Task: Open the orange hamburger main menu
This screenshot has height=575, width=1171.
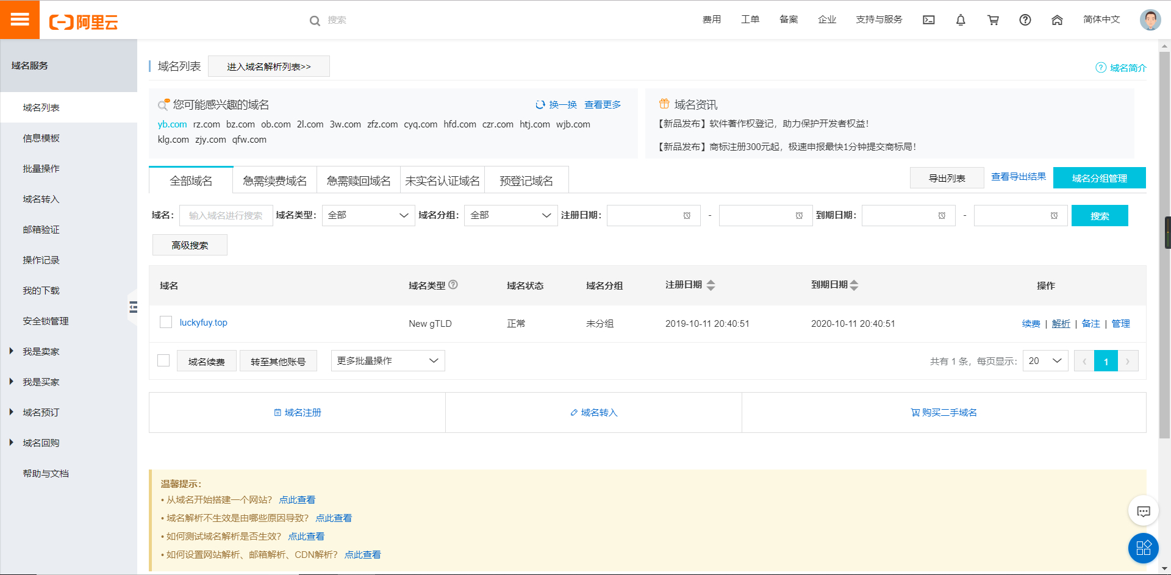Action: pyautogui.click(x=20, y=20)
